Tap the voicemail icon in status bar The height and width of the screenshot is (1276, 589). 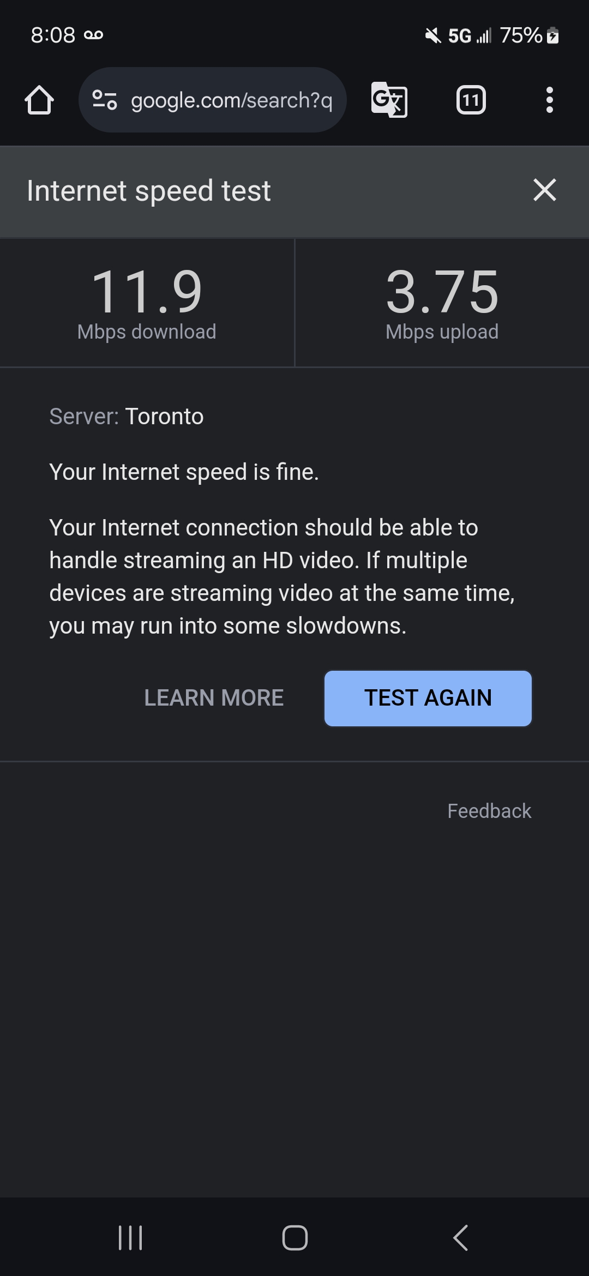94,35
